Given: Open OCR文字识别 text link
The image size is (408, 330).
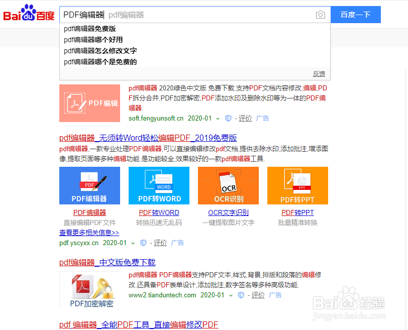Looking at the screenshot, I should tap(228, 213).
